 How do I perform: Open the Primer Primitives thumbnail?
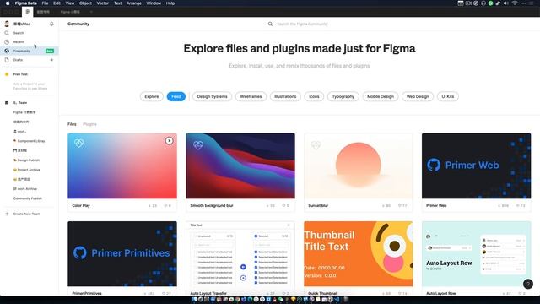(122, 253)
